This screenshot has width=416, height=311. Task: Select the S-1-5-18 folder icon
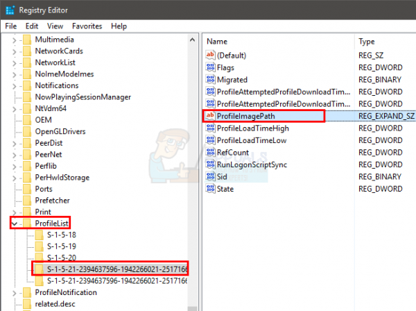(40, 235)
